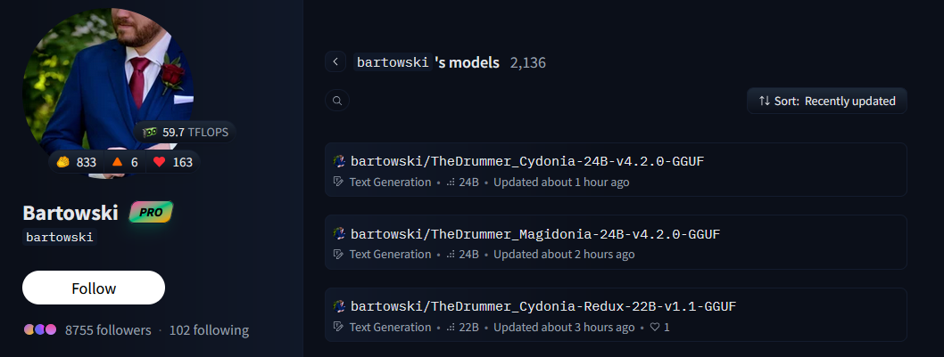Click the heart like count on Cydonia-Redux card

[x=660, y=328]
